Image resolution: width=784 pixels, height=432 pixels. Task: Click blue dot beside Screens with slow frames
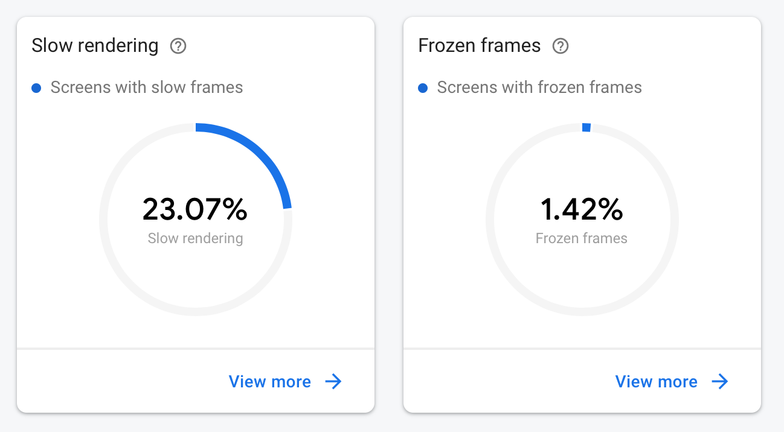pos(36,88)
